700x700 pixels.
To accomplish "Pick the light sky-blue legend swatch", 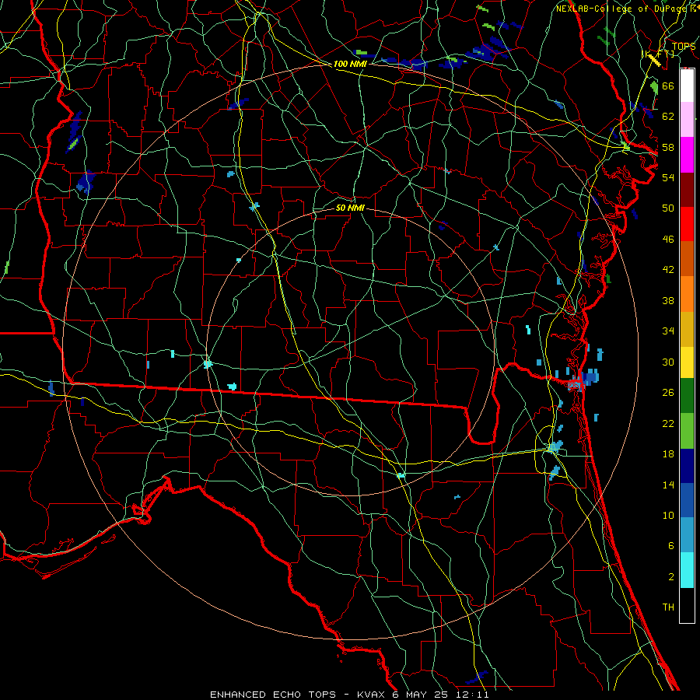I will 687,535.
